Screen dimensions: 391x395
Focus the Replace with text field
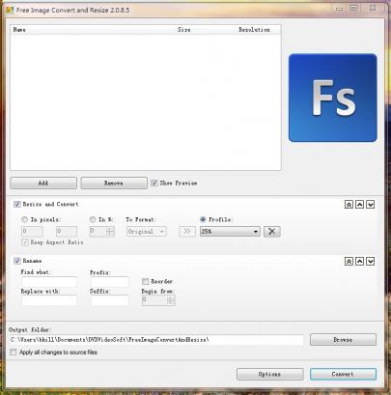pos(49,300)
